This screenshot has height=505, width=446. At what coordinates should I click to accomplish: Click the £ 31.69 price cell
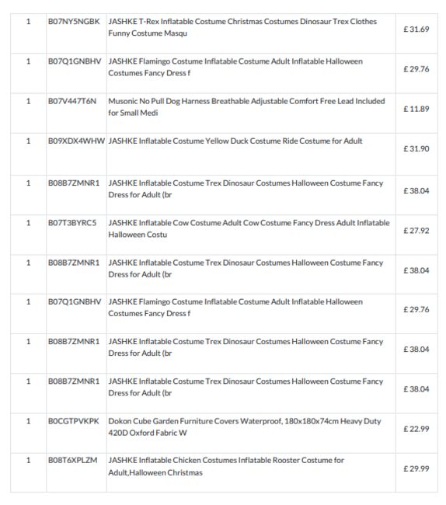click(x=416, y=30)
